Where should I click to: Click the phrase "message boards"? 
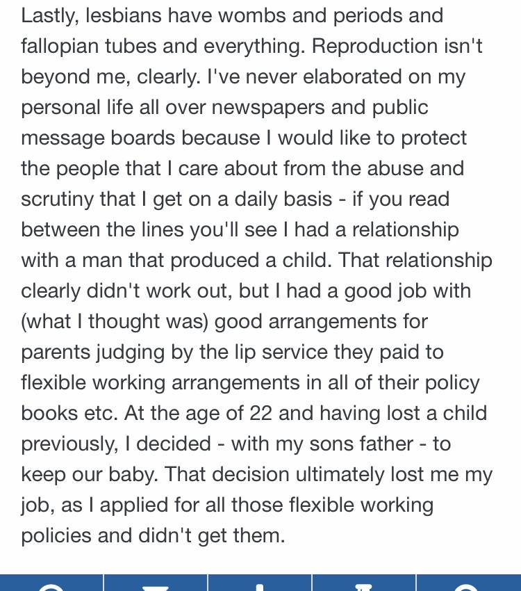pyautogui.click(x=98, y=138)
